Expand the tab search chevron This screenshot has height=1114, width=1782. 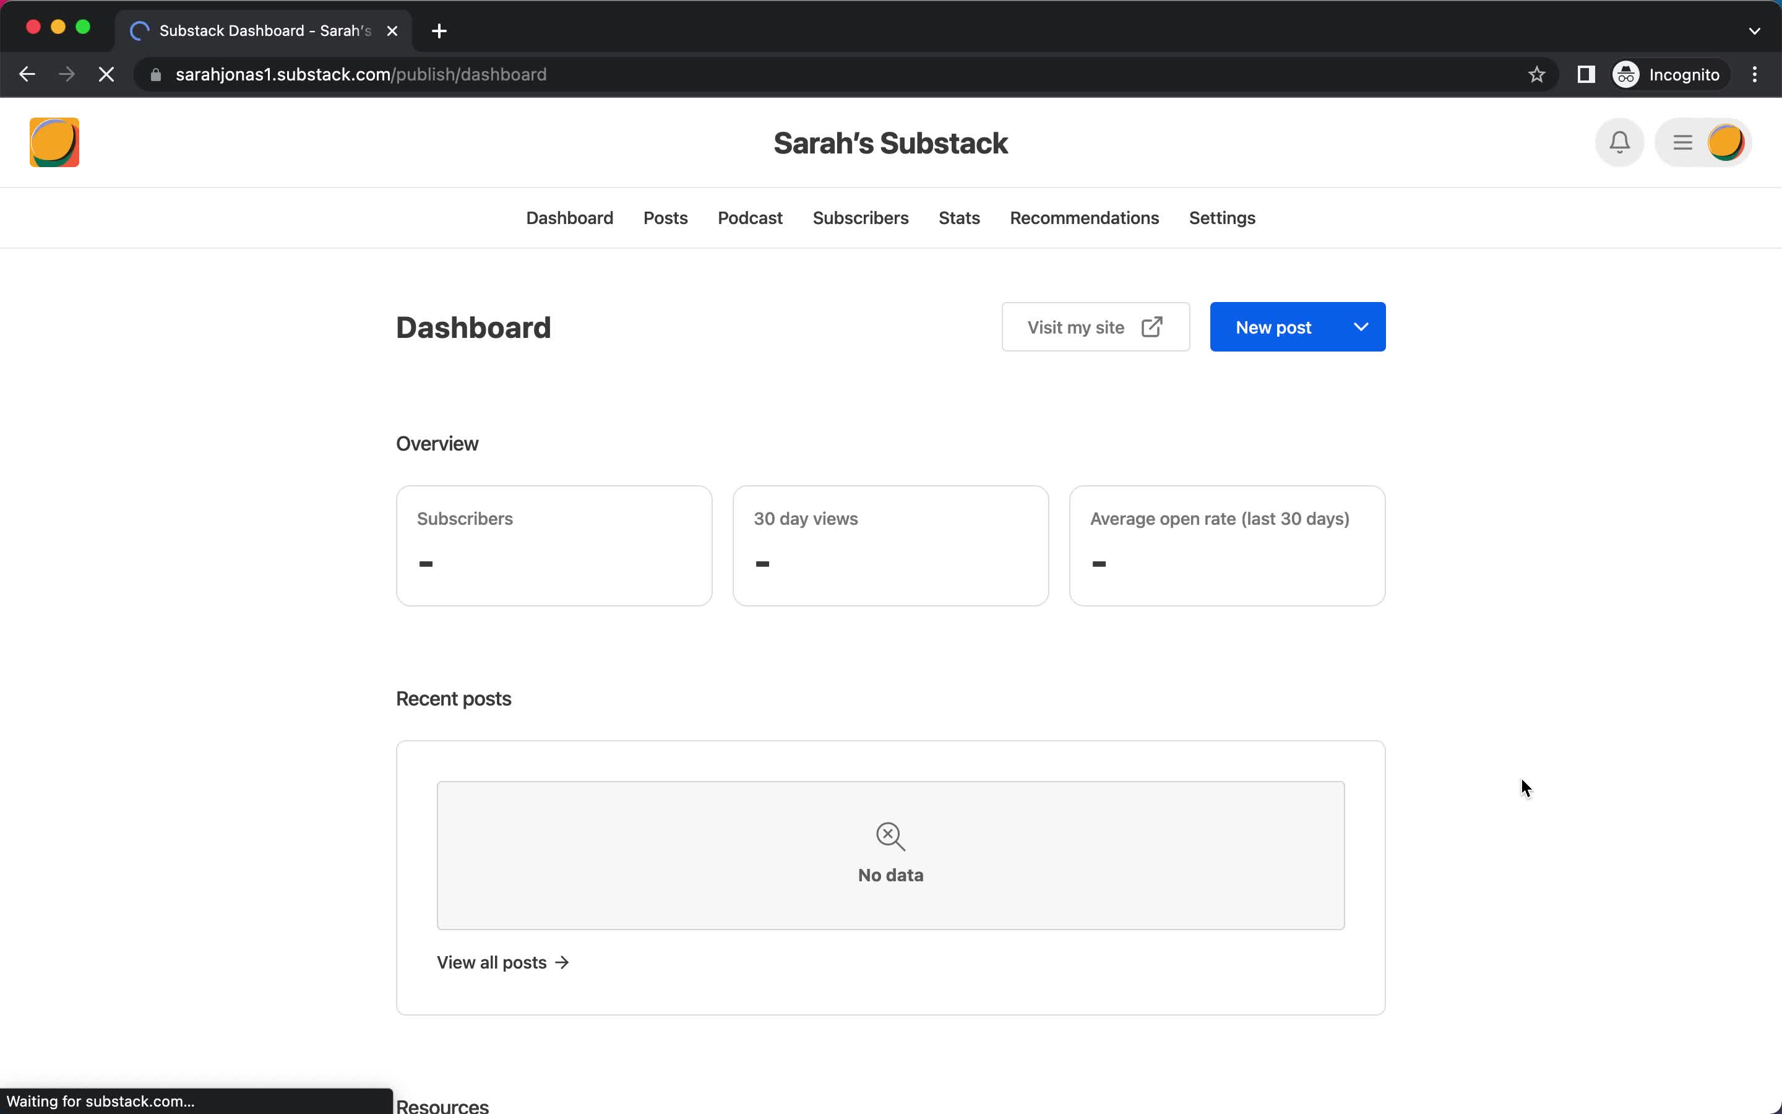(1754, 31)
